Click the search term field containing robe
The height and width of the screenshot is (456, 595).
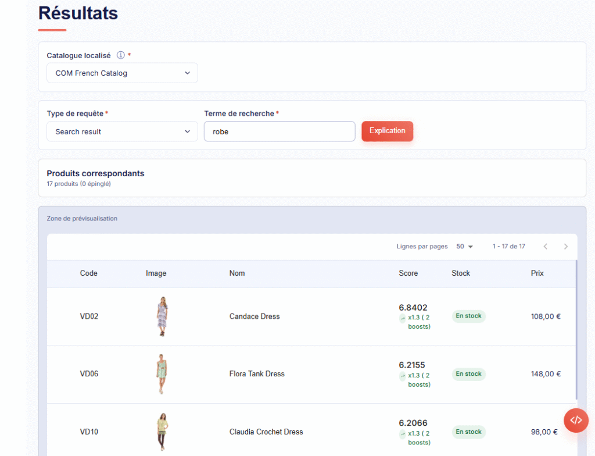279,131
